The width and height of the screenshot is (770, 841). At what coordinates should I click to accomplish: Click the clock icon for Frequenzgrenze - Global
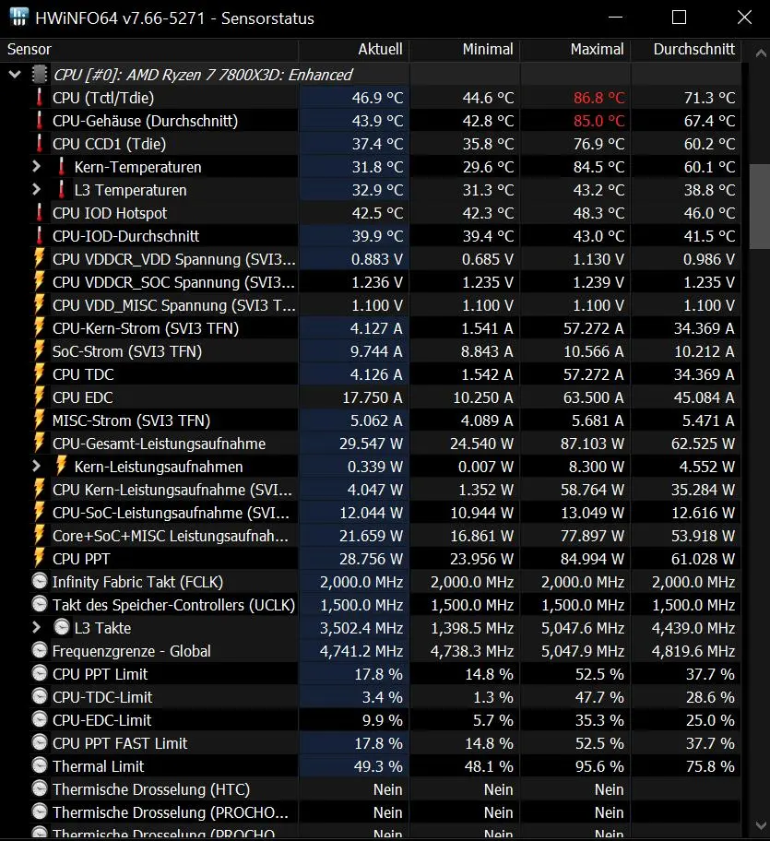(x=40, y=651)
